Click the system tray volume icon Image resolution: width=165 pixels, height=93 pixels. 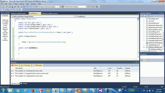click(153, 91)
